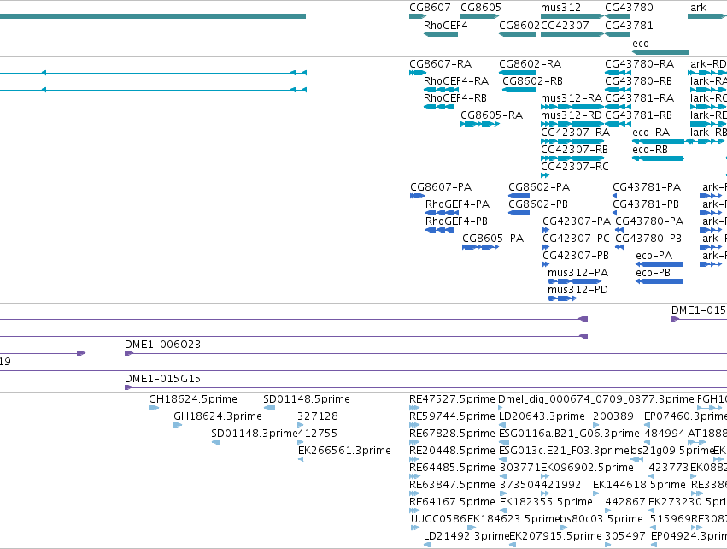
Task: Select the CG8607-RA transcript label
Action: point(441,64)
